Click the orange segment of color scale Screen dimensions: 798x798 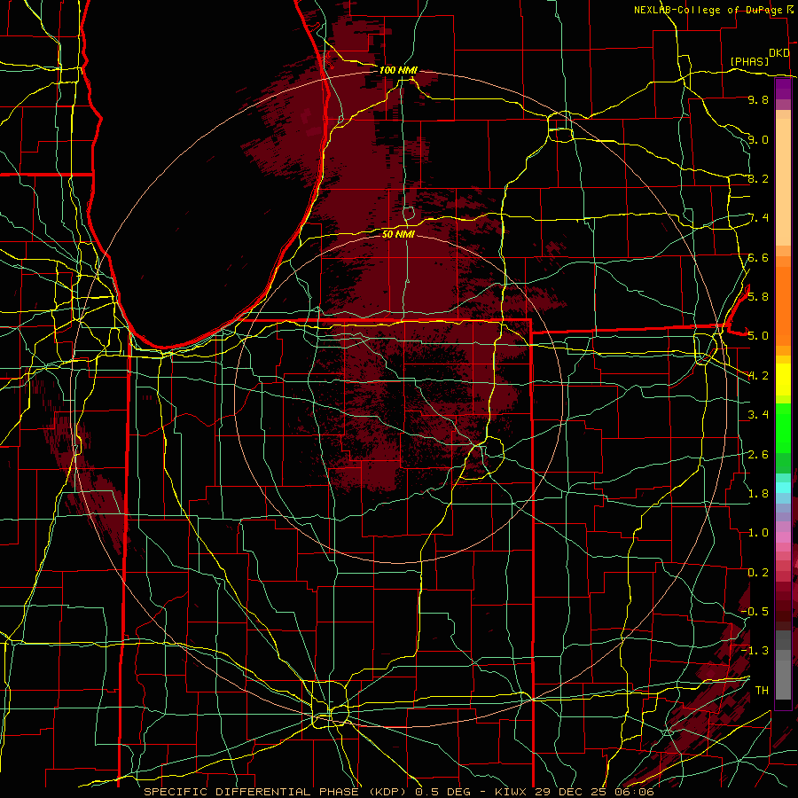(x=783, y=306)
